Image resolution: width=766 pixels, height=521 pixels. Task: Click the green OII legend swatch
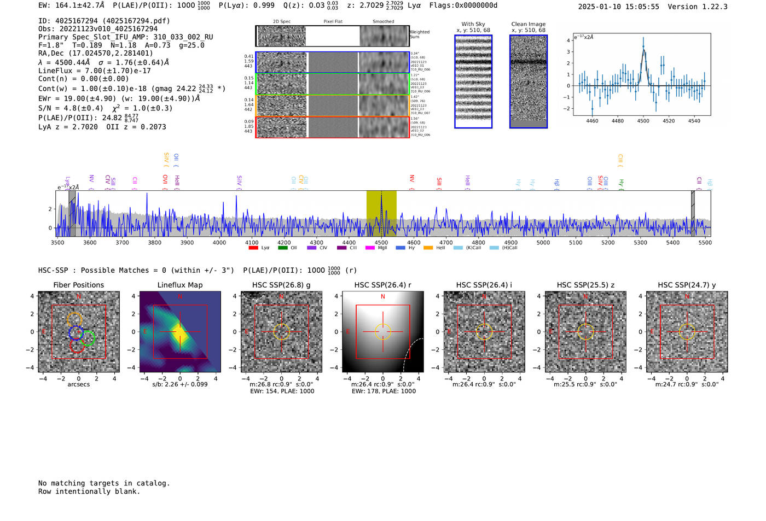[x=282, y=248]
